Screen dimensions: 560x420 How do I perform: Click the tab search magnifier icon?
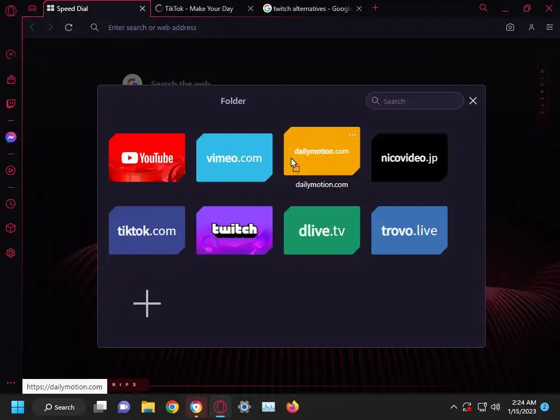click(x=483, y=8)
